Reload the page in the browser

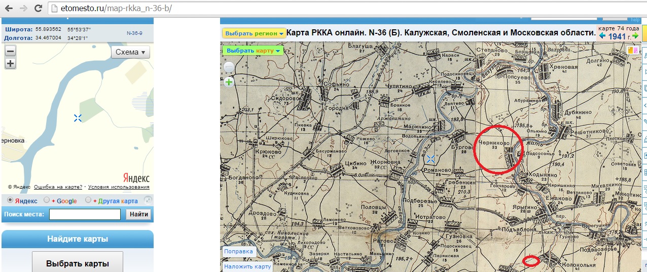coord(39,9)
